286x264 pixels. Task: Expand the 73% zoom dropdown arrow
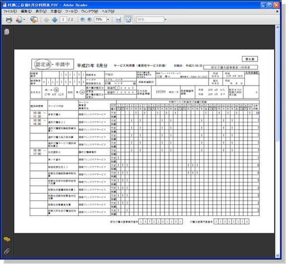point(108,19)
